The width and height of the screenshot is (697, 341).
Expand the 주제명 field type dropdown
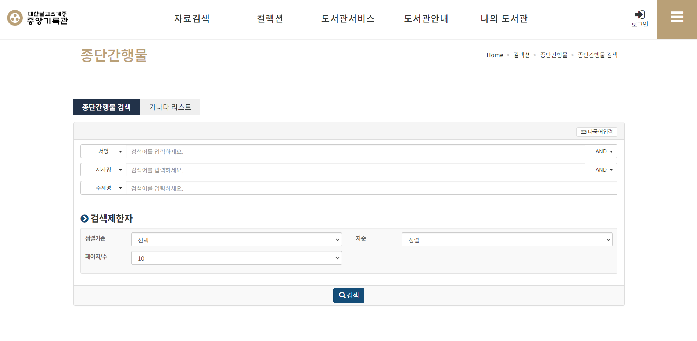coord(103,188)
